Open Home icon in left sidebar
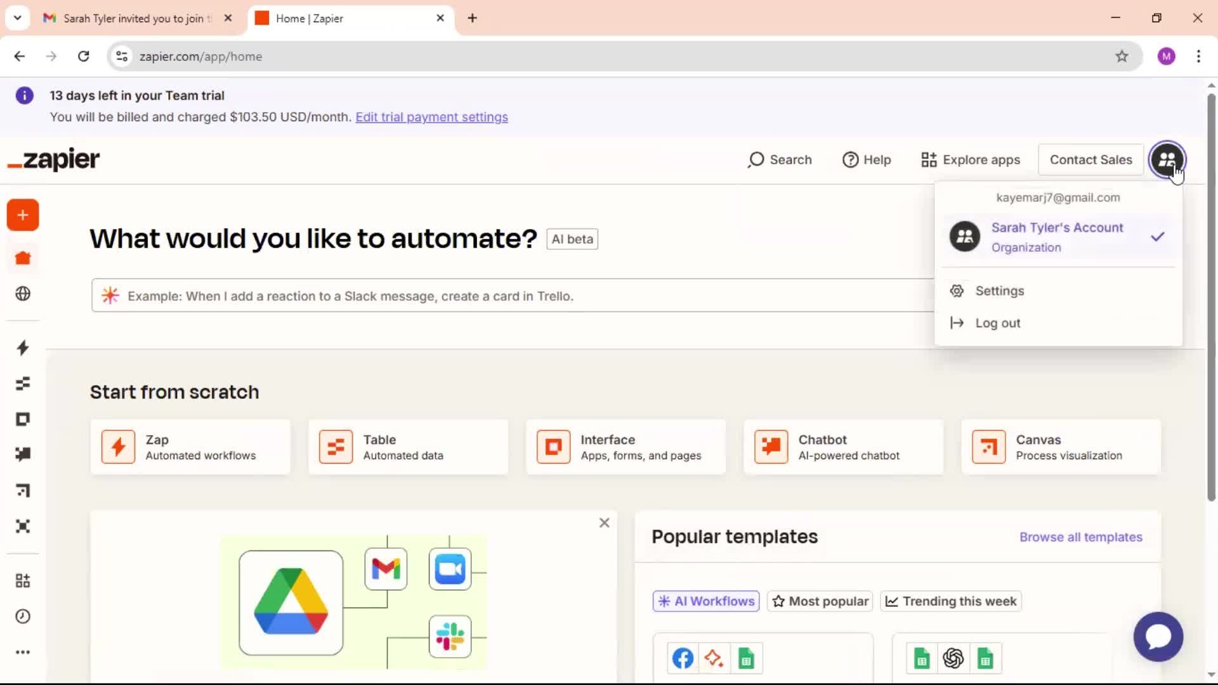Screen dimensions: 1218x685 (x=23, y=258)
